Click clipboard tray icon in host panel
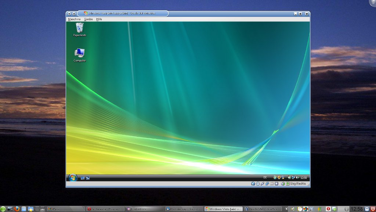Image resolution: width=376 pixels, height=212 pixels. coord(300,209)
